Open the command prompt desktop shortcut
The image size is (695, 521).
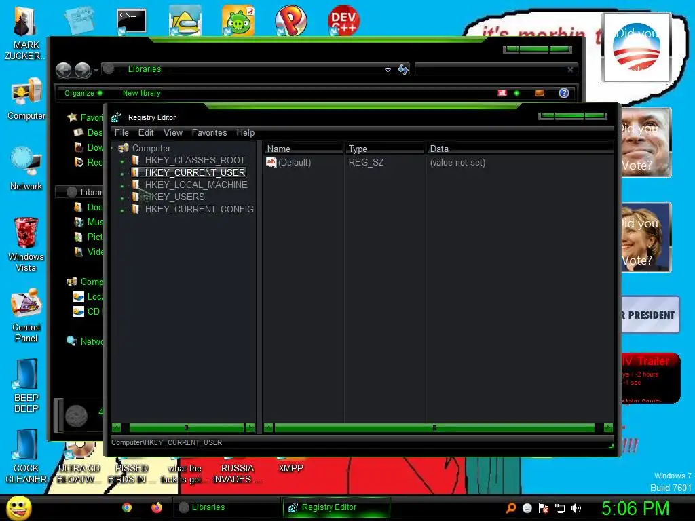tap(132, 21)
